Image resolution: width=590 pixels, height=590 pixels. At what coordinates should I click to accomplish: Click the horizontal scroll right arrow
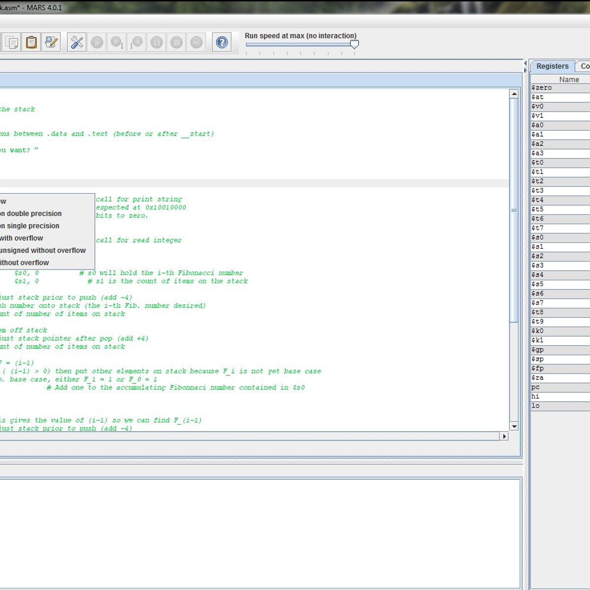pyautogui.click(x=504, y=436)
